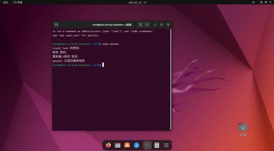Open the Activities overview (活动)

(x=5, y=2)
